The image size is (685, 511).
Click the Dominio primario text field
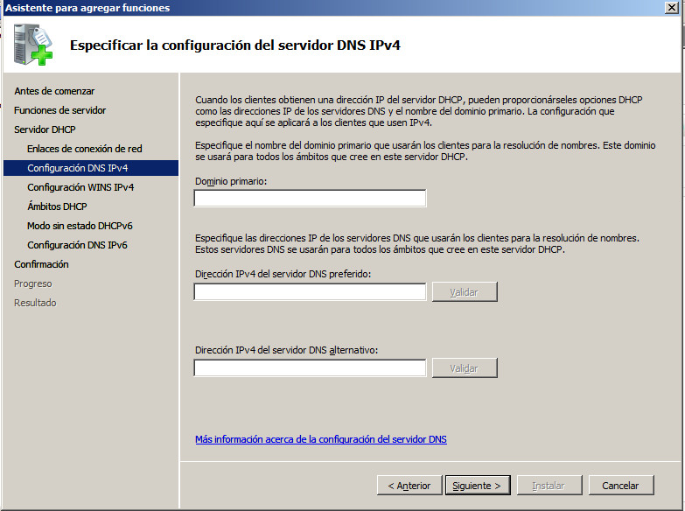310,199
